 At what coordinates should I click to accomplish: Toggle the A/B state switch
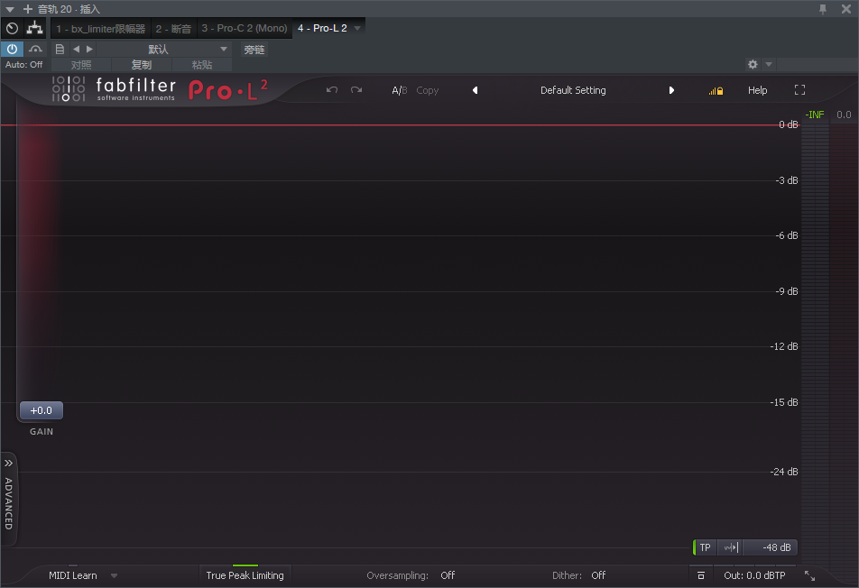[400, 90]
